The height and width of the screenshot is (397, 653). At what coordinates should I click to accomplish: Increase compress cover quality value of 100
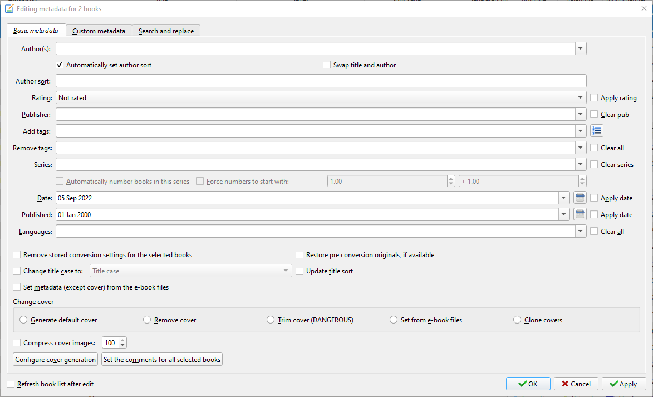coord(122,340)
